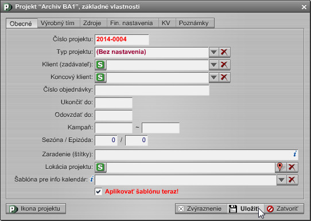Click the Zatvoriť button

[x=284, y=209]
